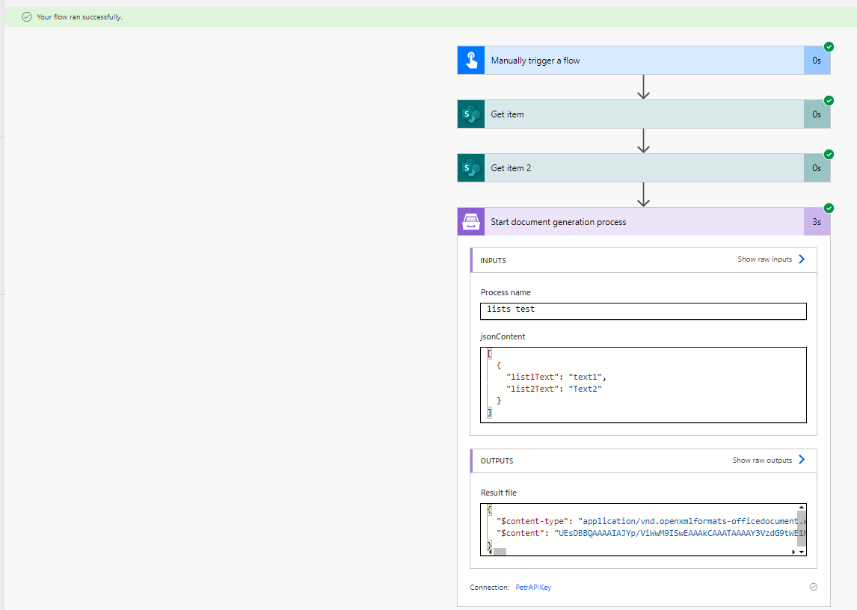Click the 3s duration badge on document step
The height and width of the screenshot is (610, 857).
tap(817, 222)
